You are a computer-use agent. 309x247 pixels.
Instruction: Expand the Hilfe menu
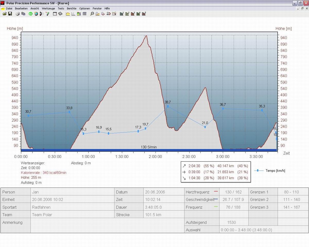pyautogui.click(x=107, y=8)
